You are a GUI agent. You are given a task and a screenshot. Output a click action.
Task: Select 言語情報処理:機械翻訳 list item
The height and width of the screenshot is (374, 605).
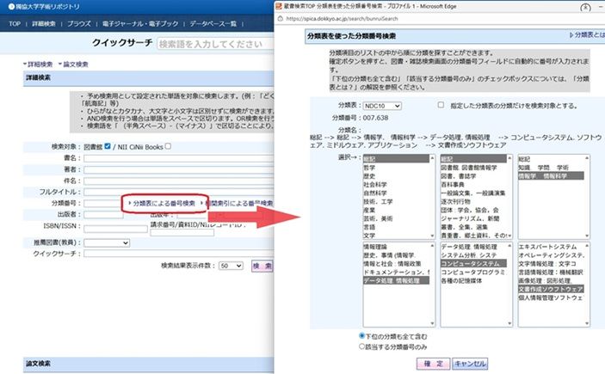550,272
